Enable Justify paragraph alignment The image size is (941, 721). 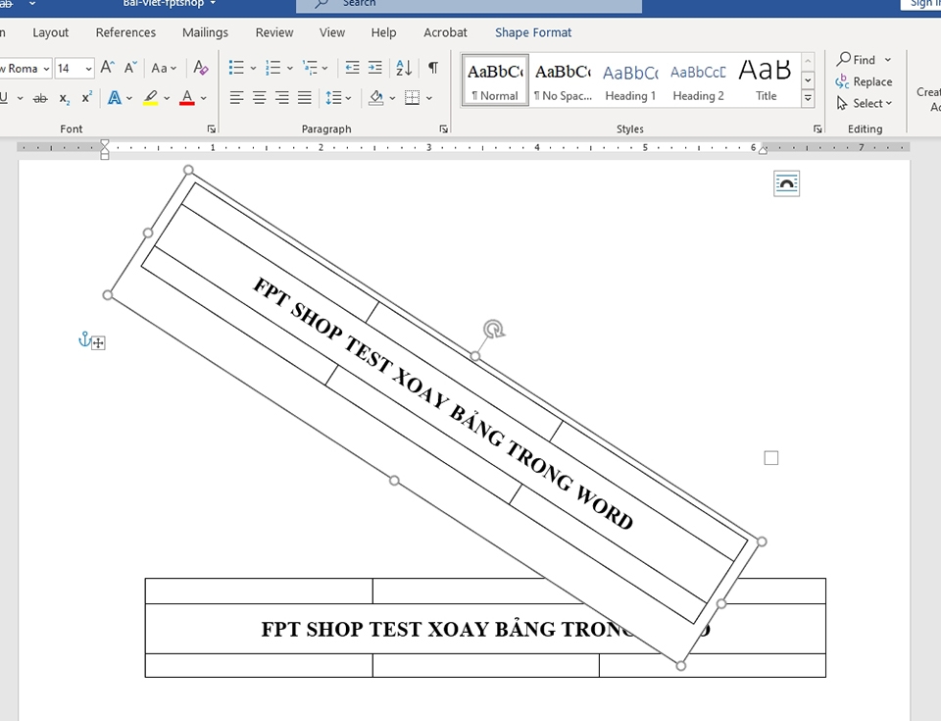click(x=305, y=97)
